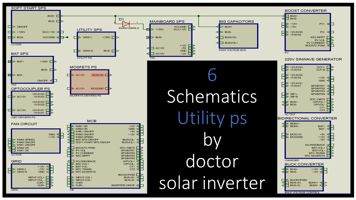Click the wire junction dot above D1
The image size is (356, 200).
point(115,16)
